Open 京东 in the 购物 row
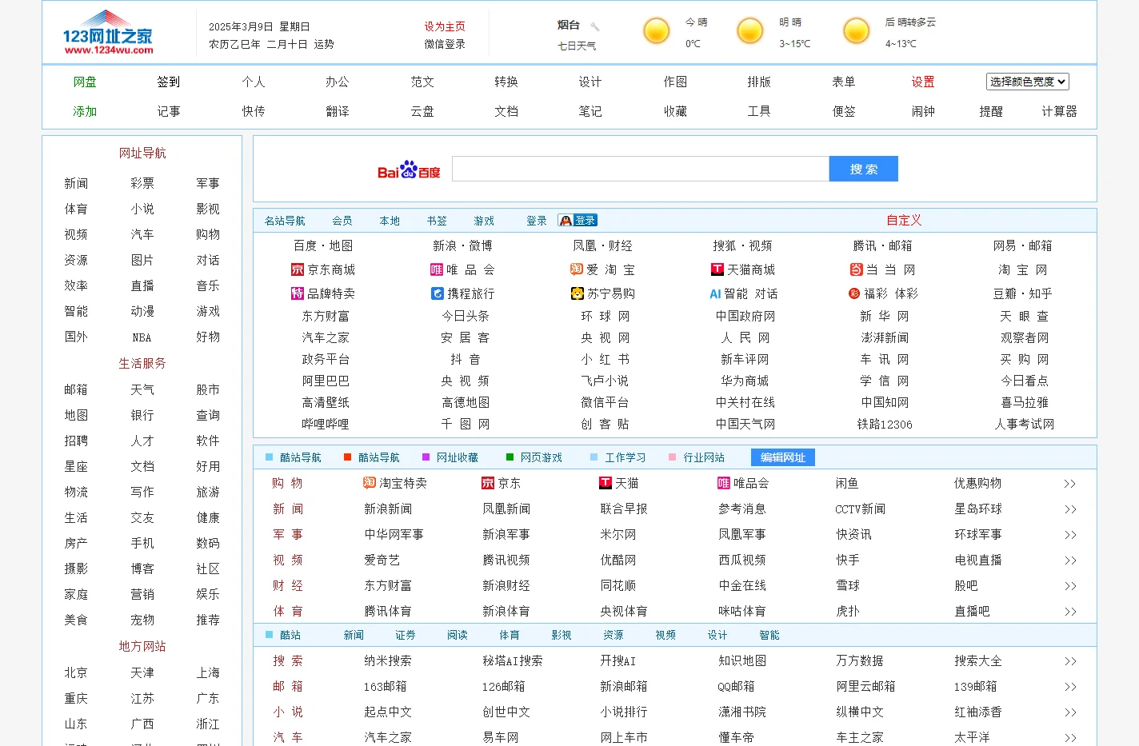Image resolution: width=1139 pixels, height=746 pixels. (501, 483)
